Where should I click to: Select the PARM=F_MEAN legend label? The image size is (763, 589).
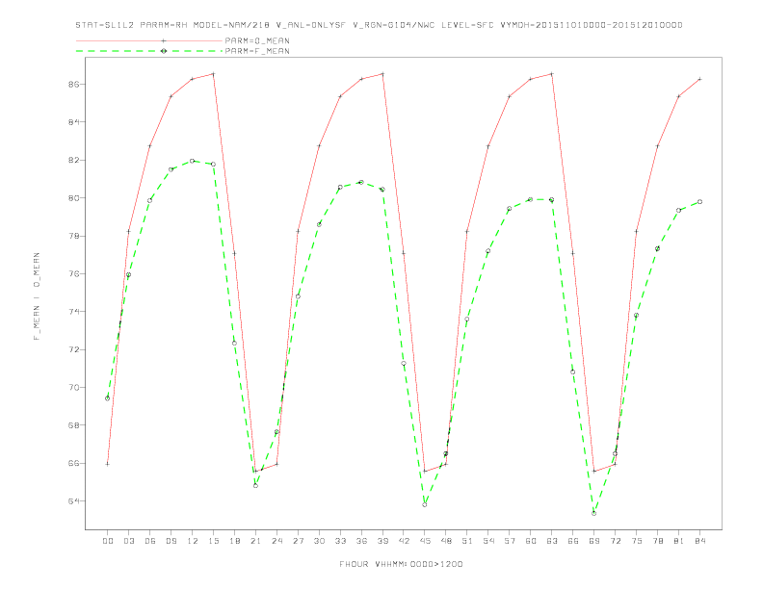coord(257,51)
